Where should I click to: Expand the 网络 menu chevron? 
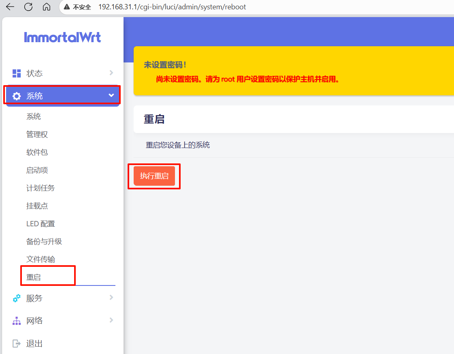point(111,320)
